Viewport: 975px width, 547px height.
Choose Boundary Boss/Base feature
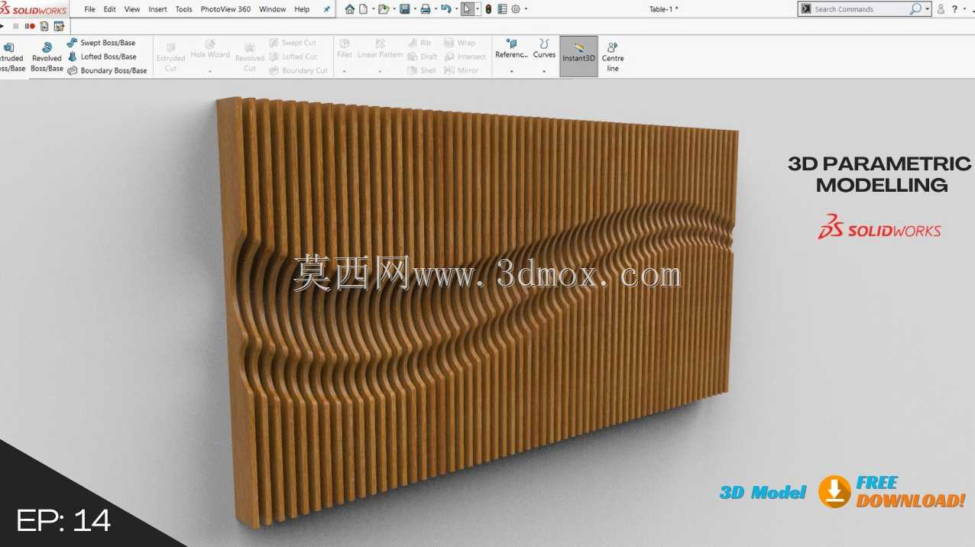coord(107,70)
